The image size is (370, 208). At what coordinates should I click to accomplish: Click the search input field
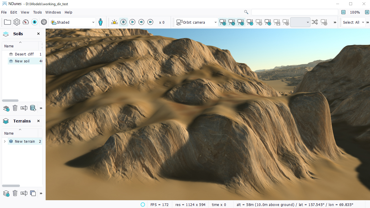[x=294, y=12]
